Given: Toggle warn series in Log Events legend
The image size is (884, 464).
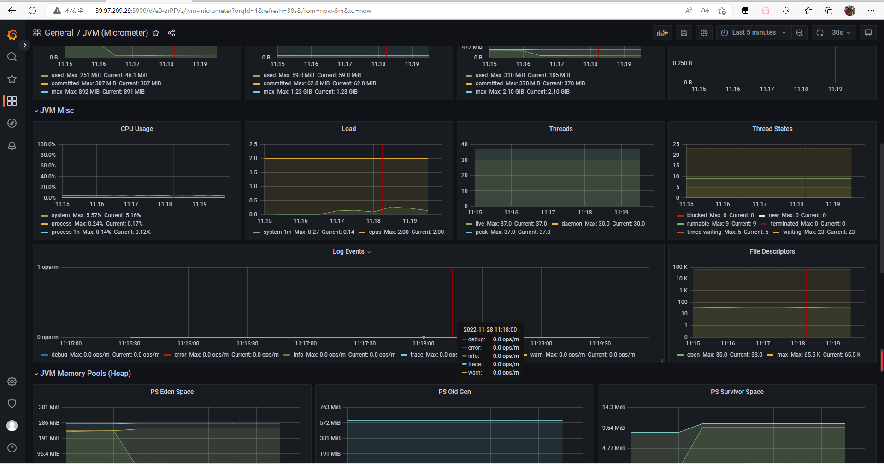Looking at the screenshot, I should point(536,355).
